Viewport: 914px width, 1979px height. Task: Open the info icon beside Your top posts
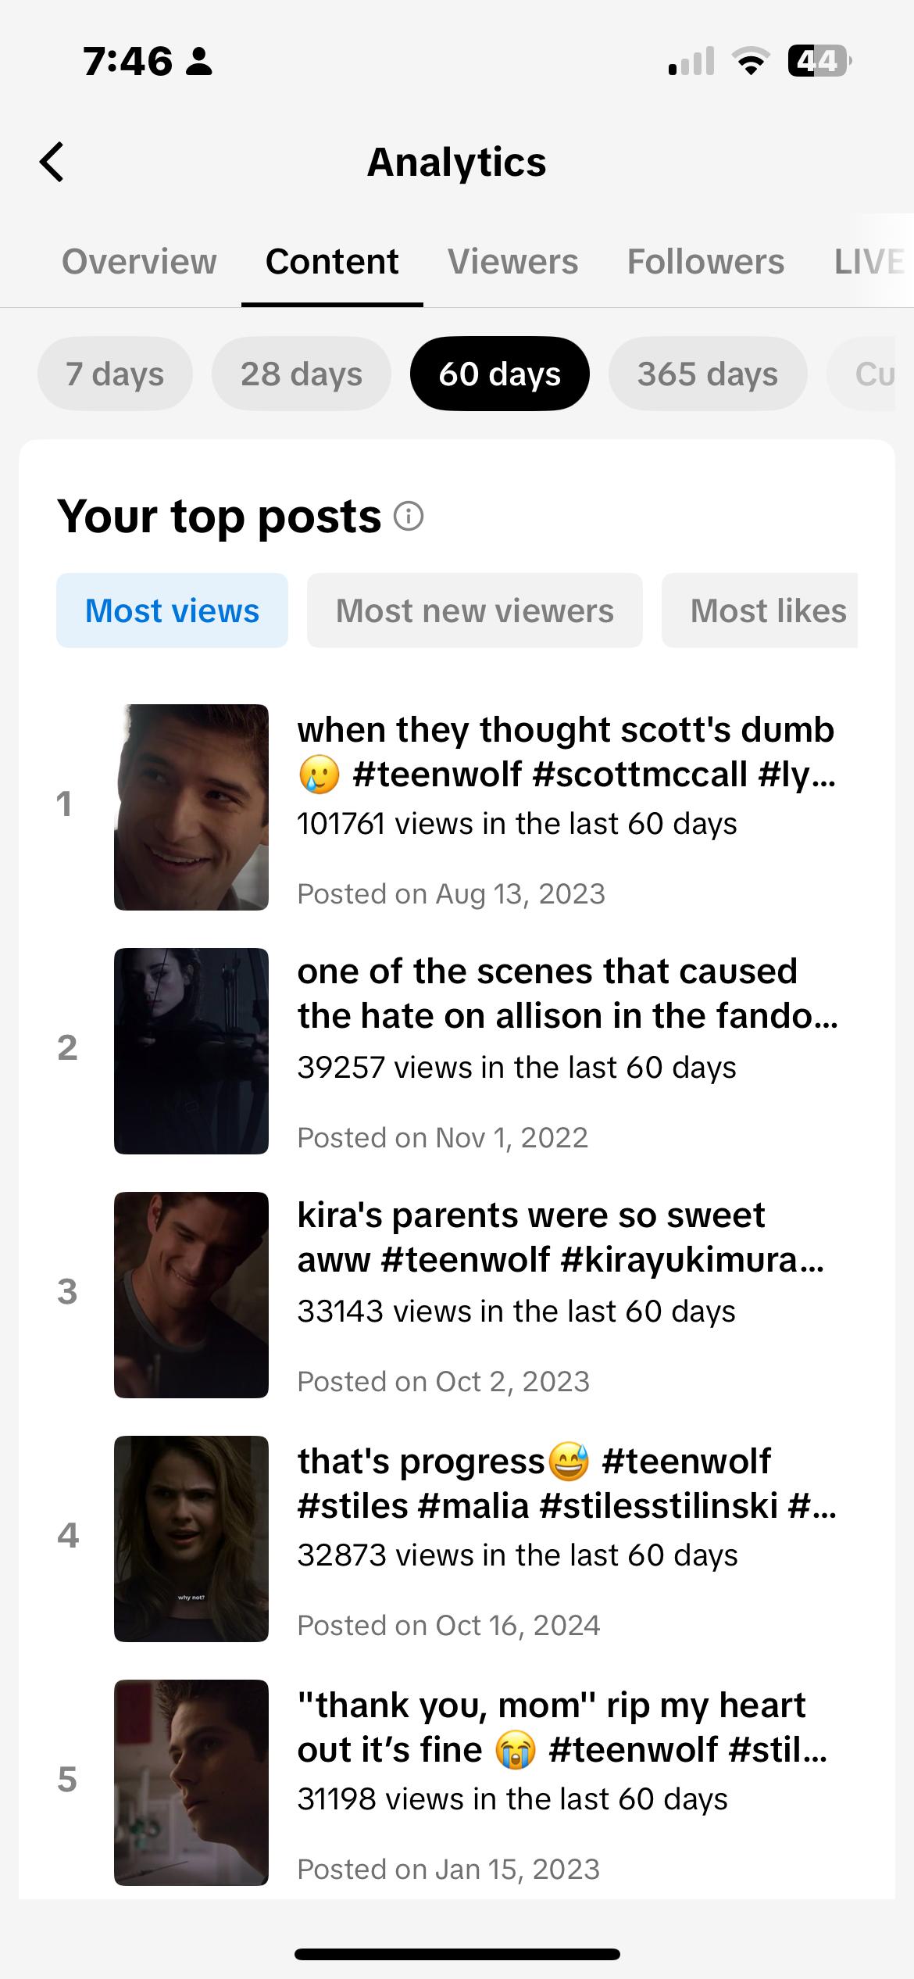click(409, 516)
